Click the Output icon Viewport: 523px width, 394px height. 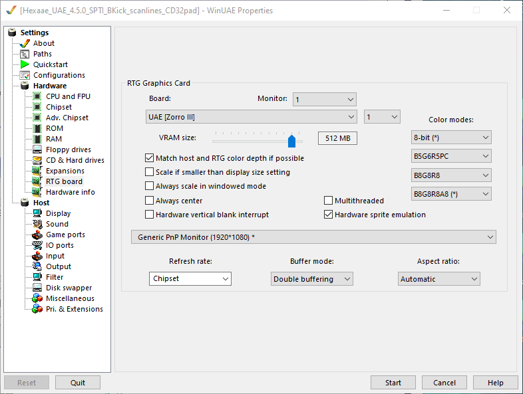coord(37,266)
